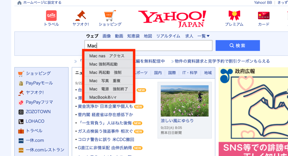288x156 pixels.
Task: Open PayPay Mall in the sidebar
Action: (x=39, y=83)
